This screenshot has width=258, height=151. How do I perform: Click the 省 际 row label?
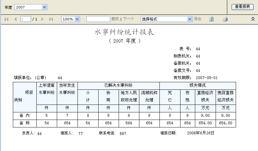[x=24, y=123]
